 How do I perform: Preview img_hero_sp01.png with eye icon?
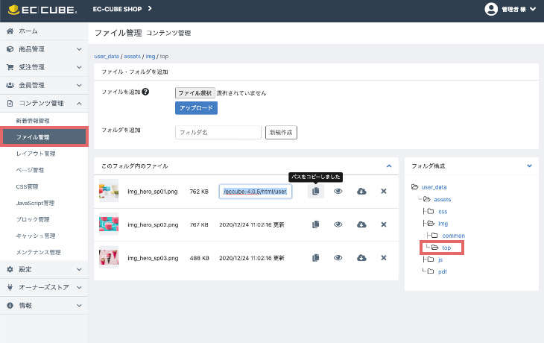pos(338,192)
